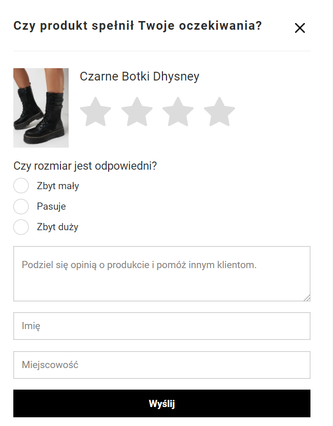
Task: Select the third rating star
Action: (x=178, y=112)
